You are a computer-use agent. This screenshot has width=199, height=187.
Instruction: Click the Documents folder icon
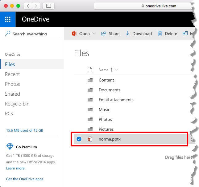click(90, 90)
